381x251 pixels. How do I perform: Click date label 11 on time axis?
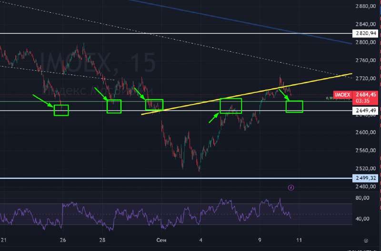point(299,240)
